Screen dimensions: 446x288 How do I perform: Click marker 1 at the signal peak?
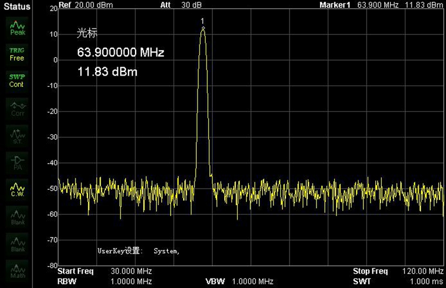[x=203, y=27]
